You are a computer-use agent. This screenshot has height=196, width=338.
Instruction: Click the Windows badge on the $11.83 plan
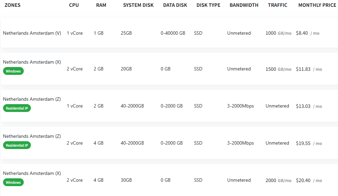tap(13, 71)
